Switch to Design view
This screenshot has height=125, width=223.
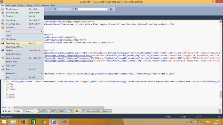click(7, 111)
